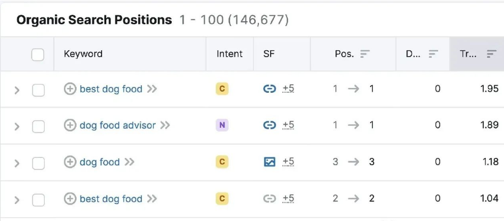Click the plus icon beside dog food advisor
This screenshot has height=221, width=504.
[x=70, y=125]
